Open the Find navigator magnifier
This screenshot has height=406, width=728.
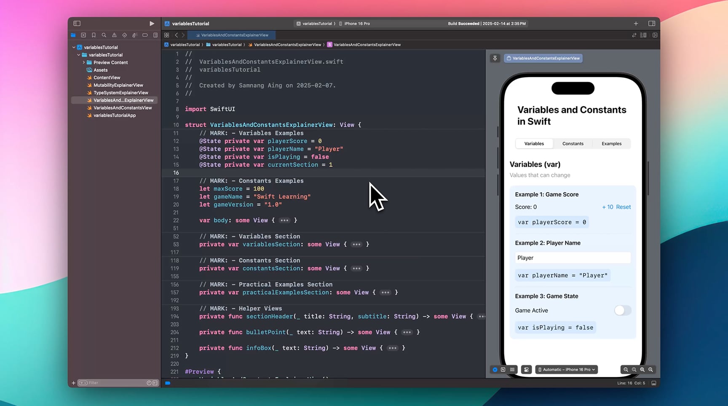tap(104, 35)
